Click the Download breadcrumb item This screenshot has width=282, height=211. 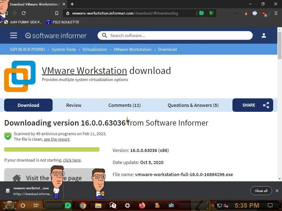pyautogui.click(x=167, y=49)
